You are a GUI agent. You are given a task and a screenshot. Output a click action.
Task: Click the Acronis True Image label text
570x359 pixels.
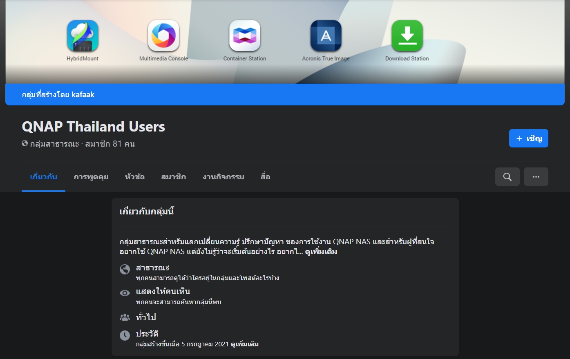pos(326,58)
